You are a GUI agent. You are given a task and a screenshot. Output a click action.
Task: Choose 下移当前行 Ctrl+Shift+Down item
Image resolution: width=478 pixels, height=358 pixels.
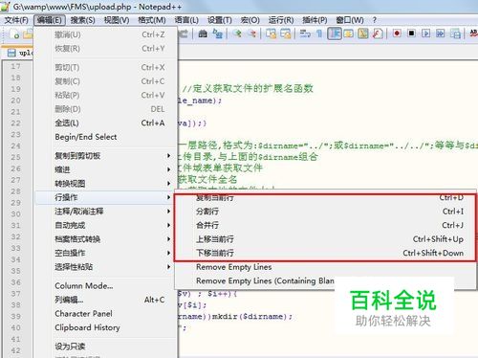(325, 253)
